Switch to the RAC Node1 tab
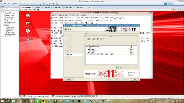Image resolution: width=184 pixels, height=103 pixels. click(x=58, y=7)
